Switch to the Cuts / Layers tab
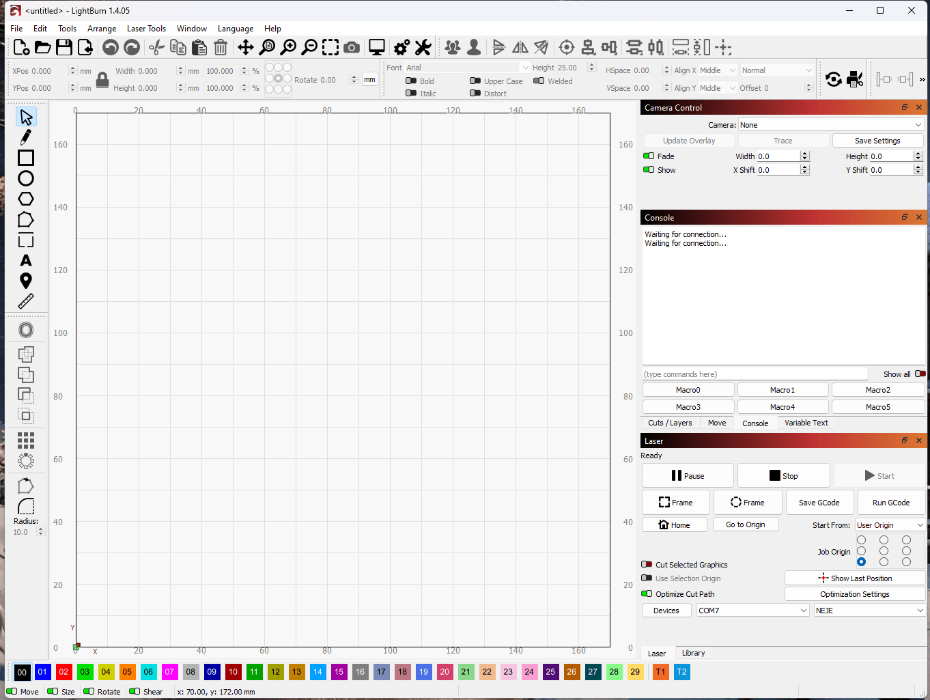 tap(670, 423)
